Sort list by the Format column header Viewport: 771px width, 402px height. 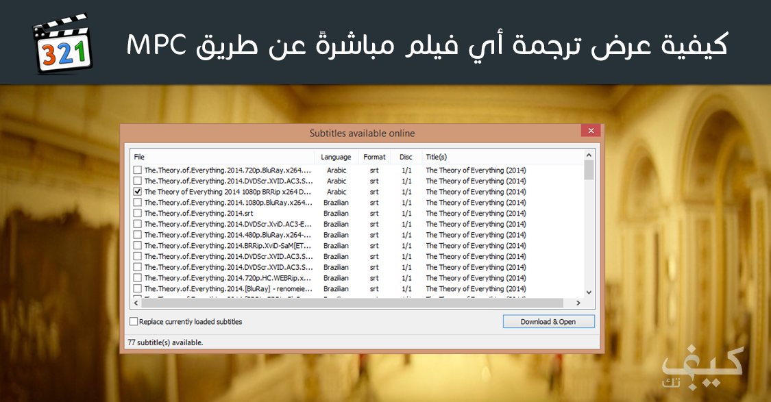375,157
